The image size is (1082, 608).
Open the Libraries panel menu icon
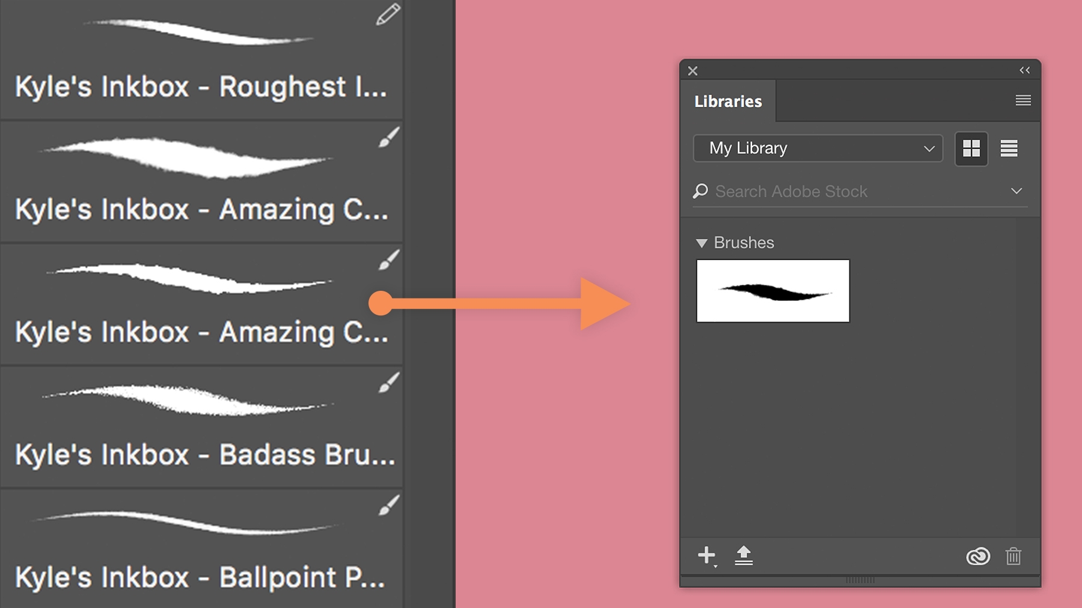(x=1023, y=100)
